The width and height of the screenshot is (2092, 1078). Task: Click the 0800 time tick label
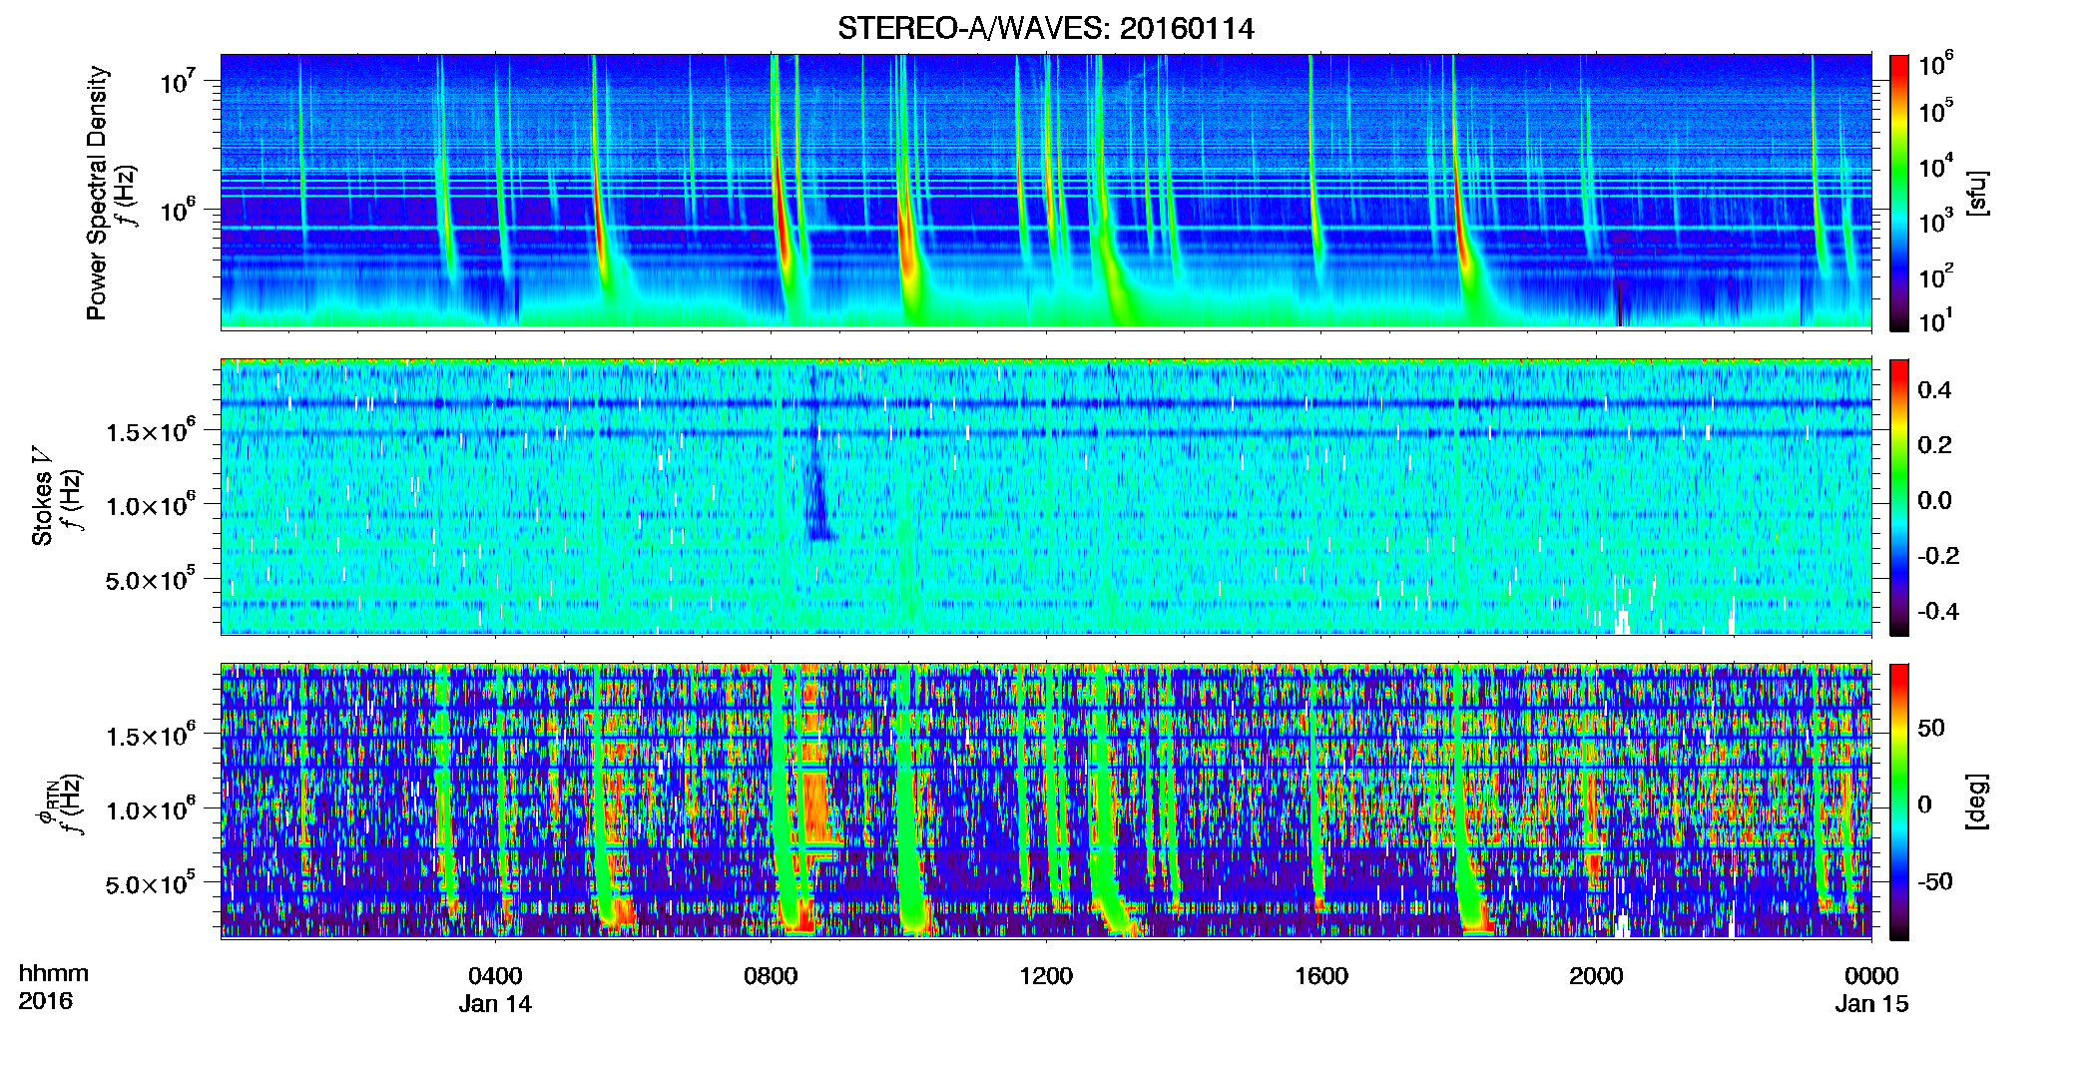click(x=771, y=975)
